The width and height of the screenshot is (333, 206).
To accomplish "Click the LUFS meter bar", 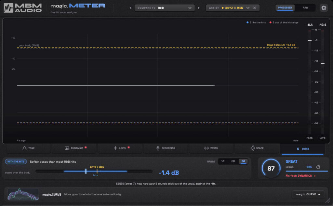I will coord(323,82).
